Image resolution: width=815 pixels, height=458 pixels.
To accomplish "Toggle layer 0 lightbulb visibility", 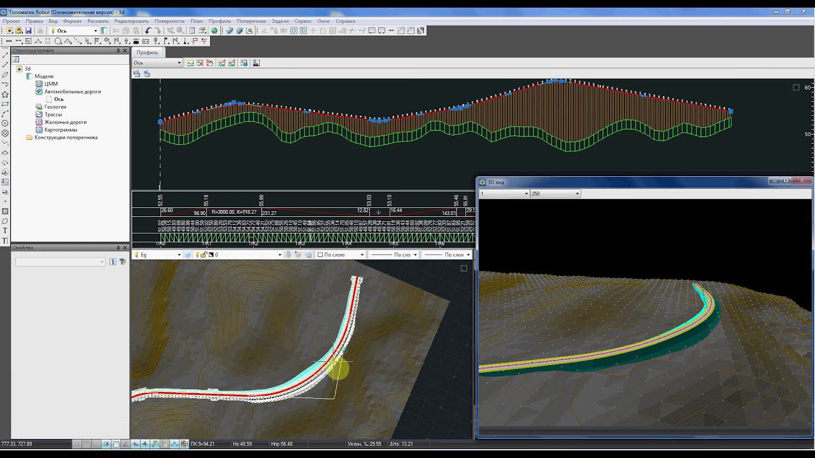I will click(196, 254).
